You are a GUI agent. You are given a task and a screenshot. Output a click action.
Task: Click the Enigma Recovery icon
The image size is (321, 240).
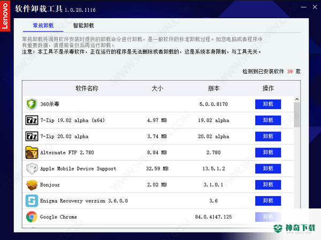tap(32, 201)
